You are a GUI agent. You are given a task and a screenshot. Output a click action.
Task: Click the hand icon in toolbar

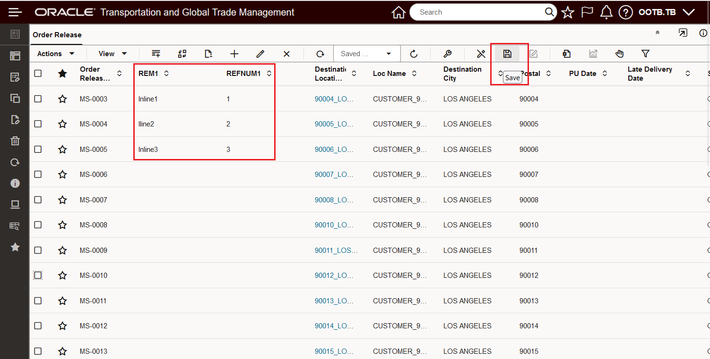pos(620,54)
